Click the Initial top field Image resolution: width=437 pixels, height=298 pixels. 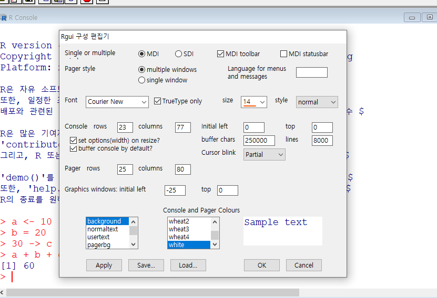point(322,127)
